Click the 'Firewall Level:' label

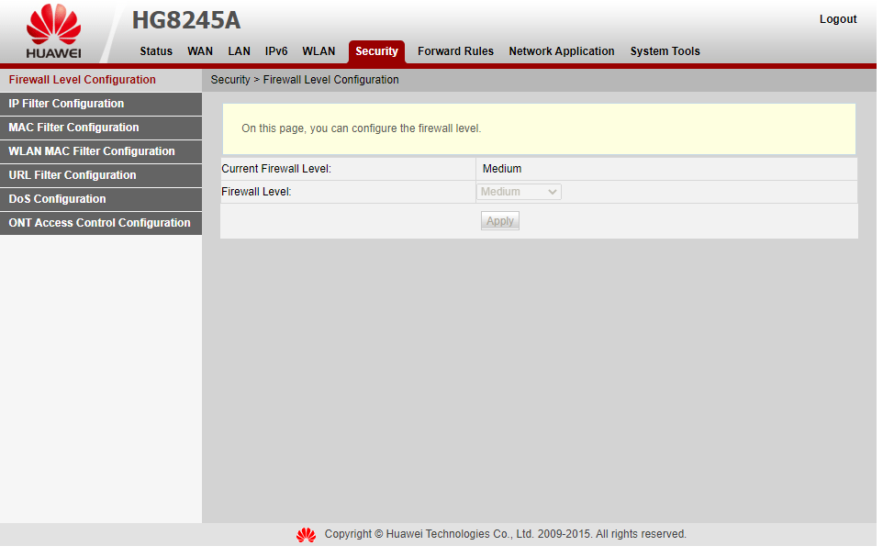coord(256,192)
